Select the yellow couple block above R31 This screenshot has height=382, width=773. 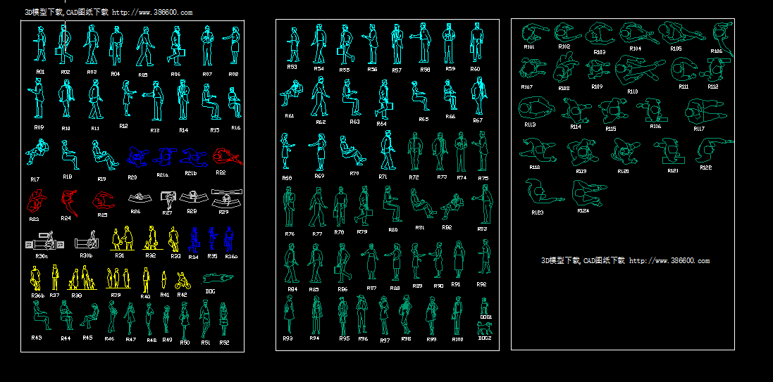point(123,238)
